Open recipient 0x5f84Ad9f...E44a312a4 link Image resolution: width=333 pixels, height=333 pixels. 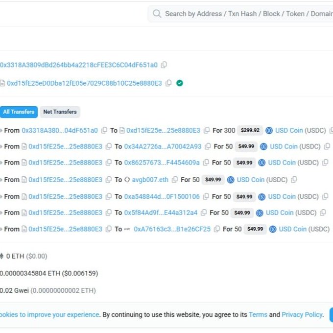tap(161, 213)
